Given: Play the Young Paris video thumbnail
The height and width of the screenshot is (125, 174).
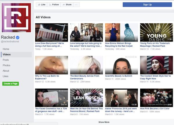Looking at the screenshot, I should click(157, 32).
